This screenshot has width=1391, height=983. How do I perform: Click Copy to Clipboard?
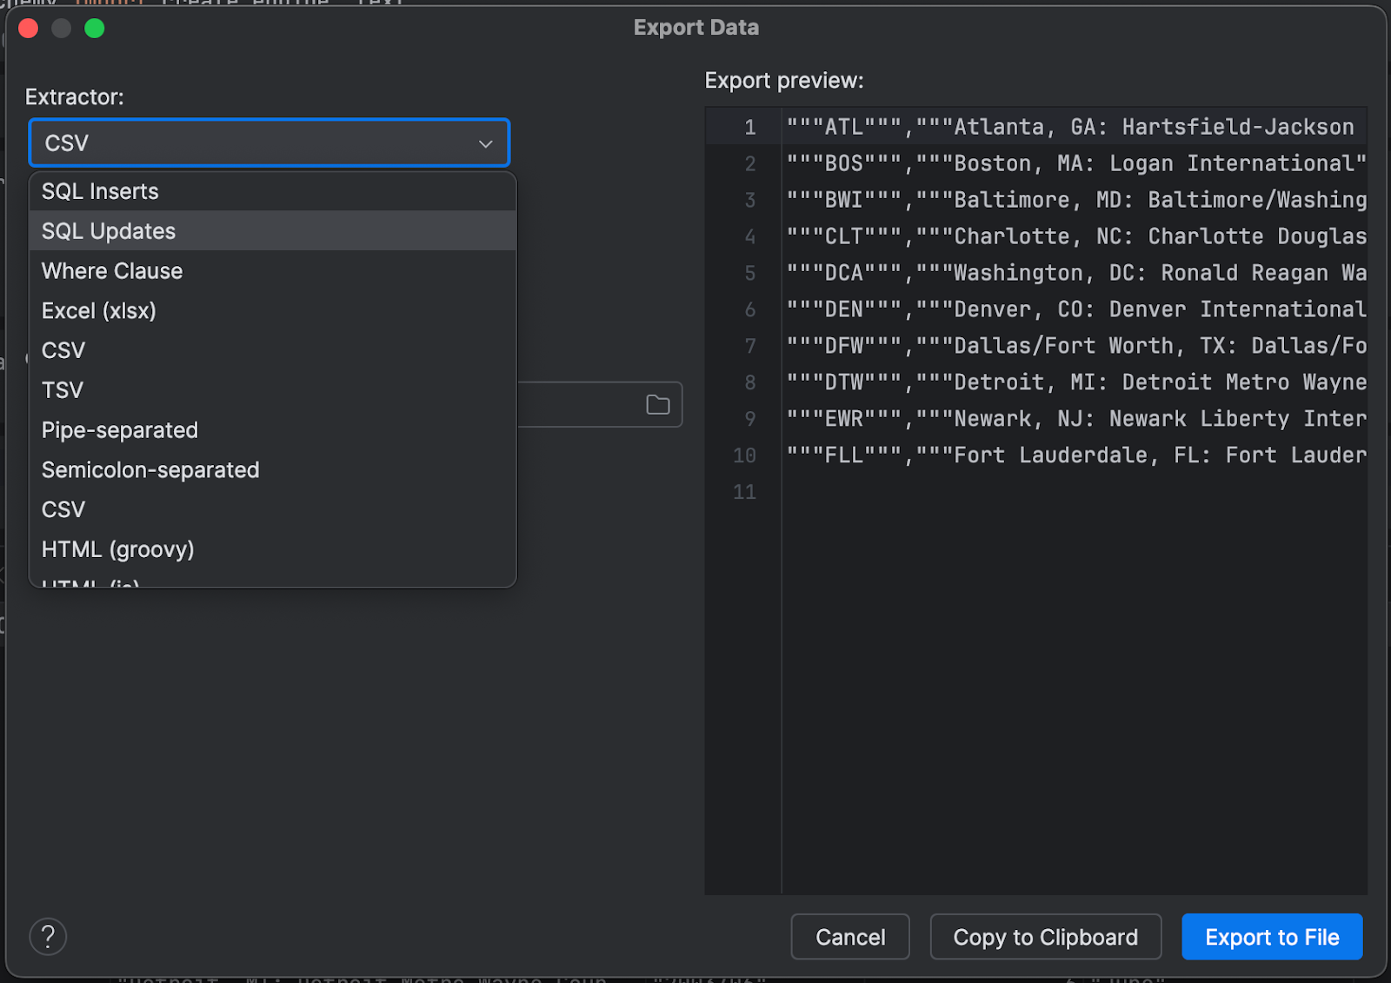pos(1045,937)
